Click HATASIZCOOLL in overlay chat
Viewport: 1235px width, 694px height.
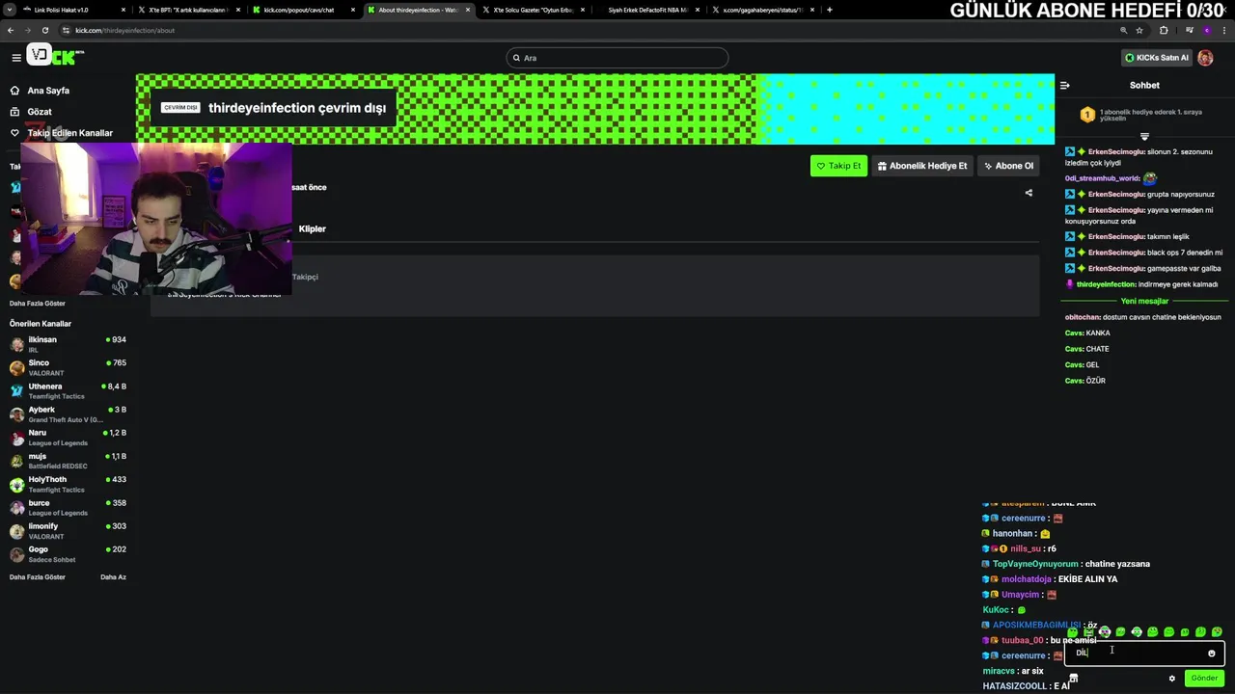point(1014,686)
